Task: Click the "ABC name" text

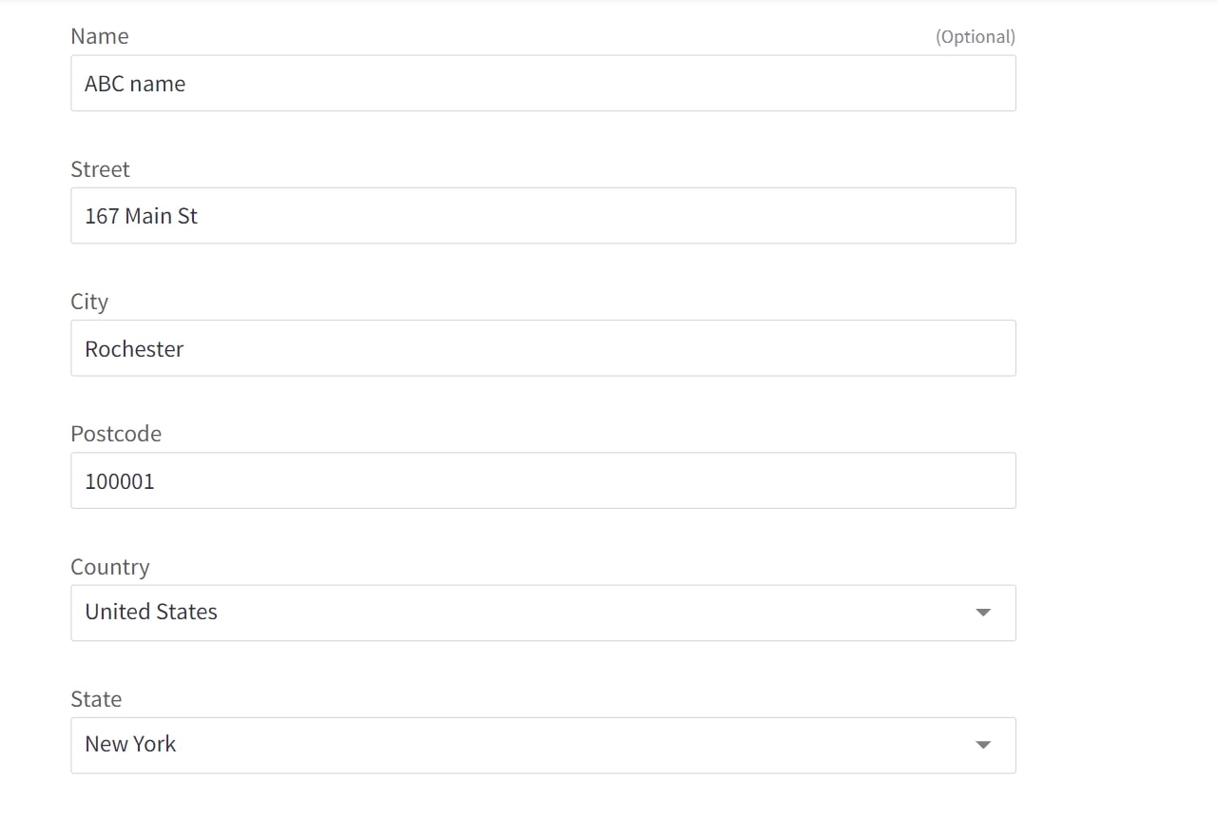Action: [x=135, y=84]
